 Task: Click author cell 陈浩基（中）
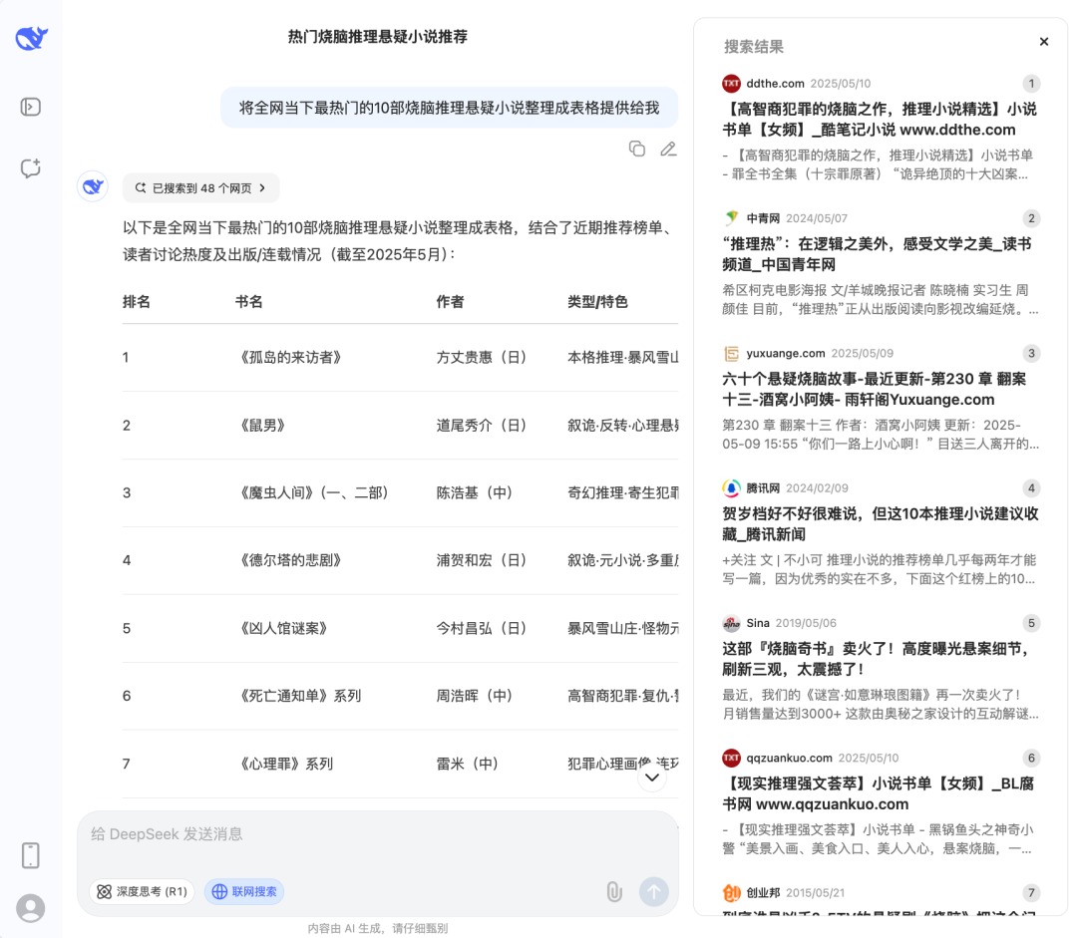tap(476, 492)
